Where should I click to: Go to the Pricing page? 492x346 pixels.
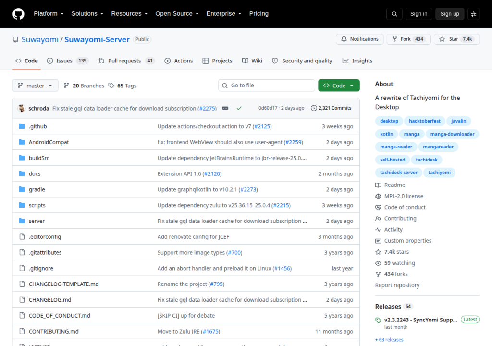click(259, 14)
